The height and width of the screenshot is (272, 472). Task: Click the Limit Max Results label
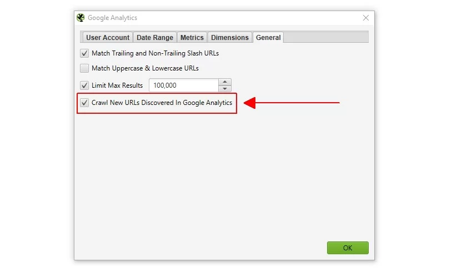117,85
